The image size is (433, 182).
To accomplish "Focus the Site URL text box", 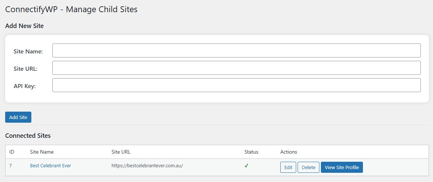I will pyautogui.click(x=236, y=68).
